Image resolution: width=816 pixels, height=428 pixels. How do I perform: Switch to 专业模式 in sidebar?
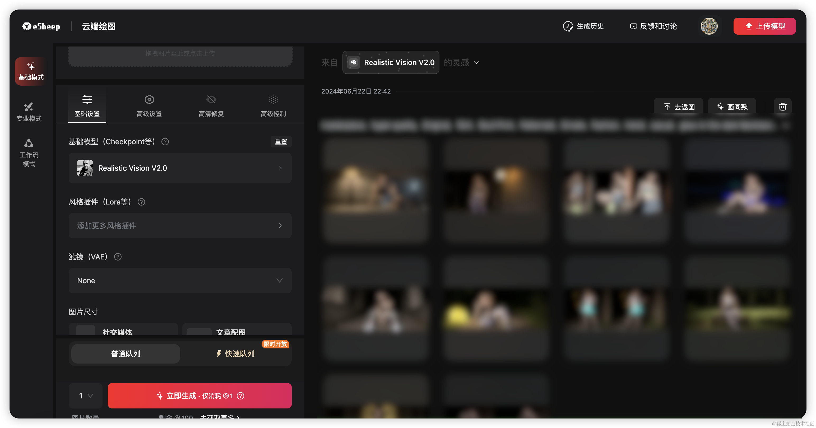29,112
